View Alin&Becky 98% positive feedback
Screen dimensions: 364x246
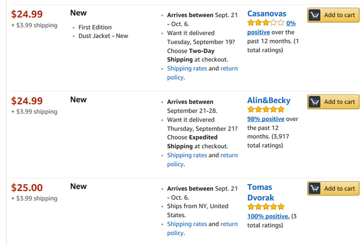coord(266,119)
